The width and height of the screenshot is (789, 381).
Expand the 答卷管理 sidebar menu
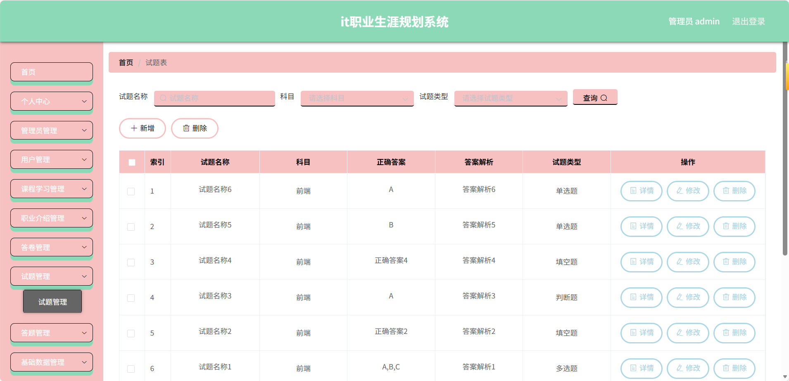point(52,247)
